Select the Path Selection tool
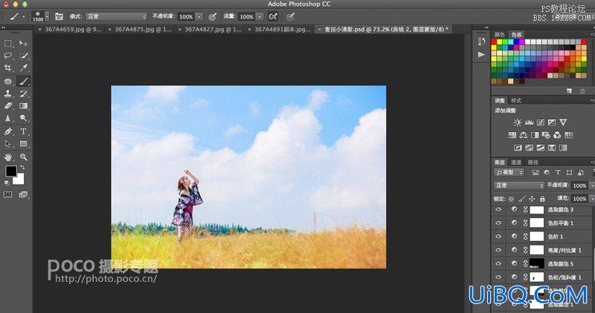The width and height of the screenshot is (595, 313). [8, 144]
